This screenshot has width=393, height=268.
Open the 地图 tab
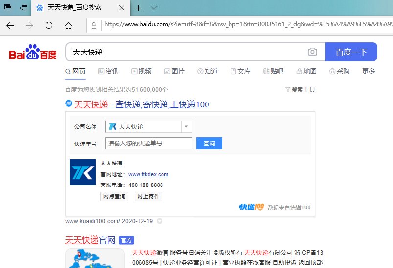point(306,71)
